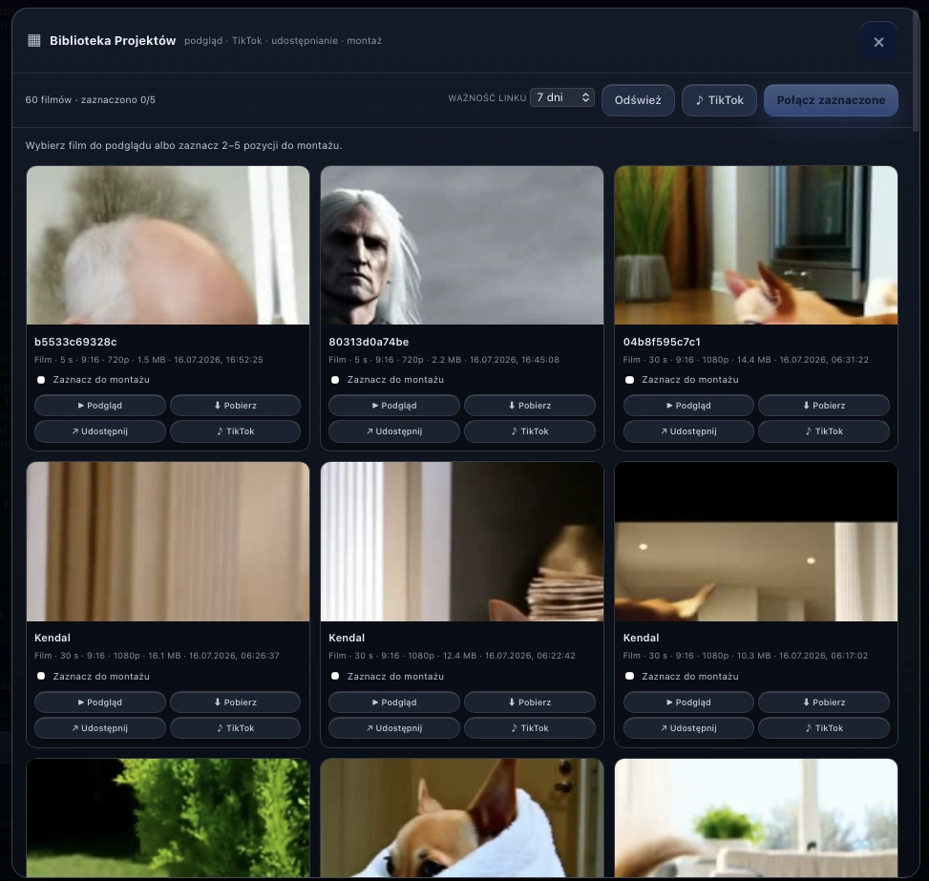Mark the 12.4 MB Kendal film for montage
Screen dimensions: 929x881
(x=335, y=676)
